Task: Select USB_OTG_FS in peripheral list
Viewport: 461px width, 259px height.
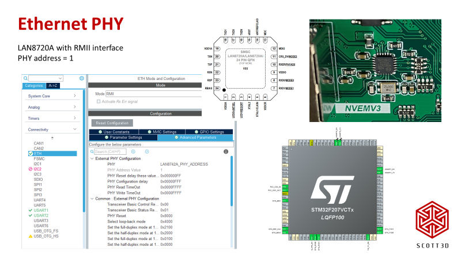Action: tap(46, 231)
